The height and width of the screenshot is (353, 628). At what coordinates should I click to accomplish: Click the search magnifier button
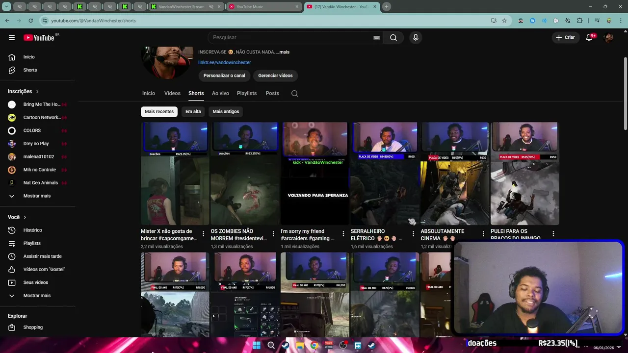(x=393, y=38)
